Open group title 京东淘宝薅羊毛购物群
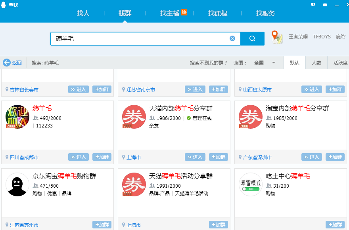The image size is (349, 230). point(64,176)
